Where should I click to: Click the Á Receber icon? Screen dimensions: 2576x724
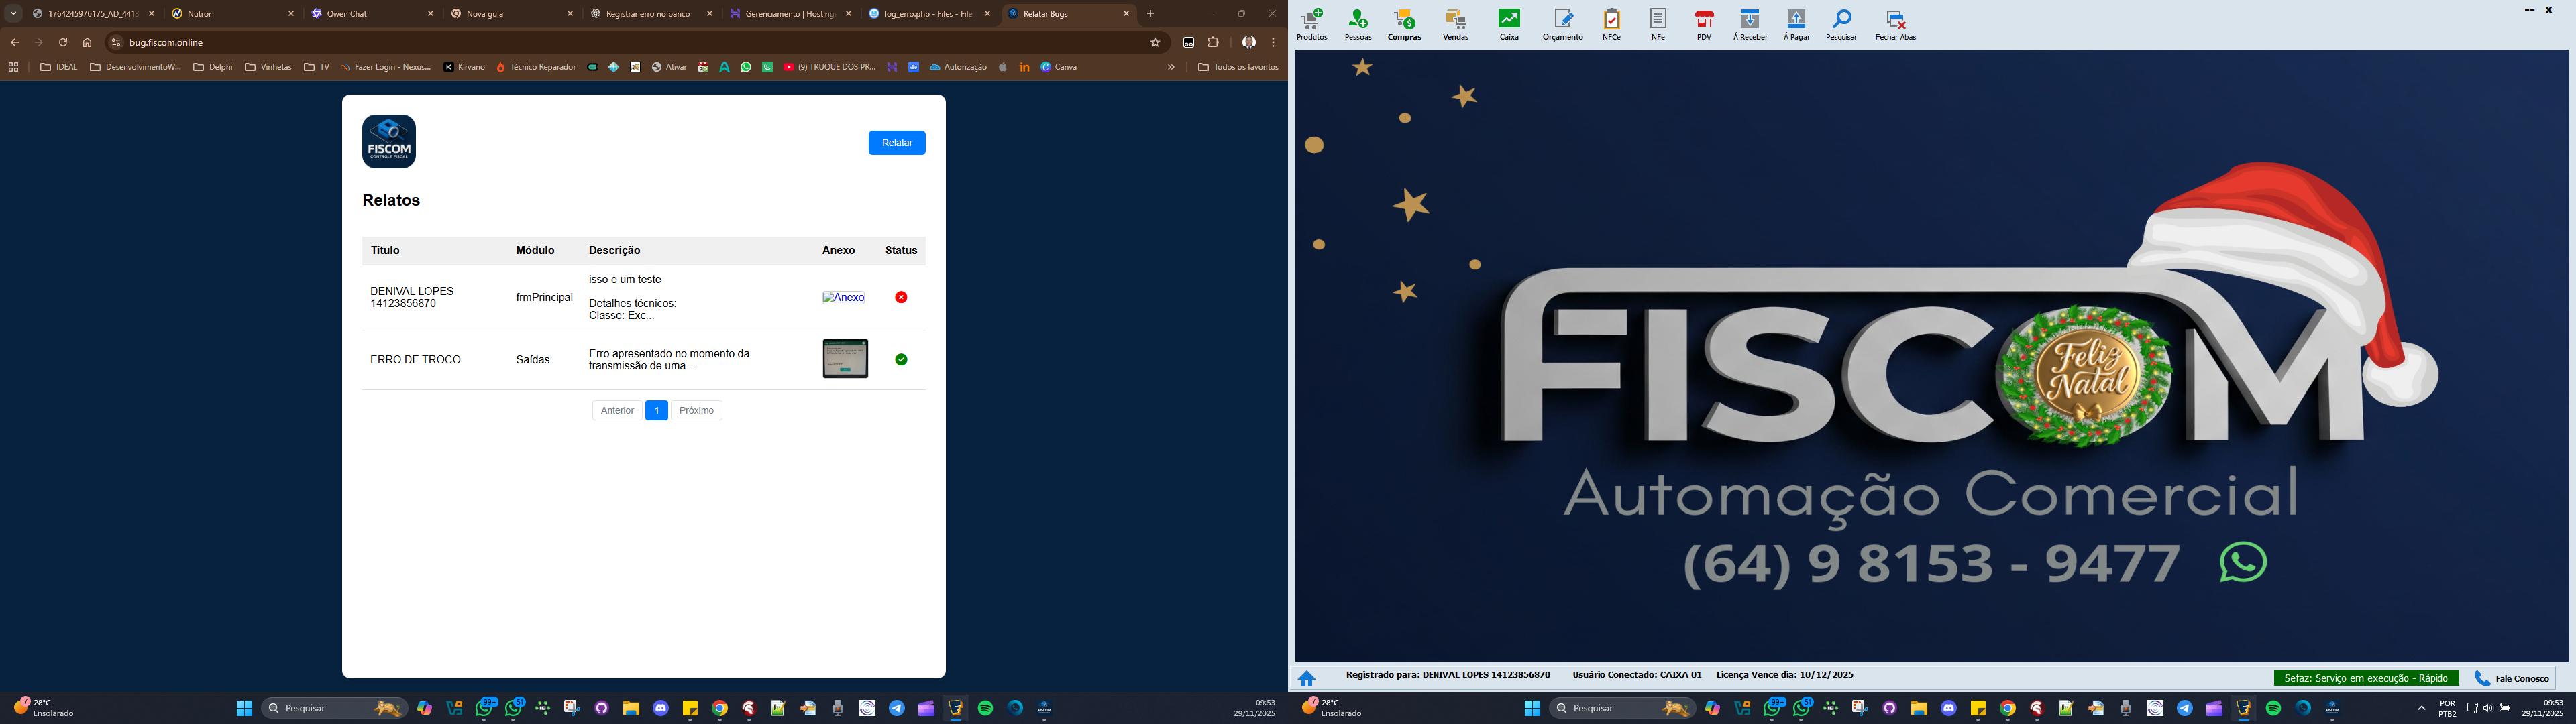point(1750,24)
